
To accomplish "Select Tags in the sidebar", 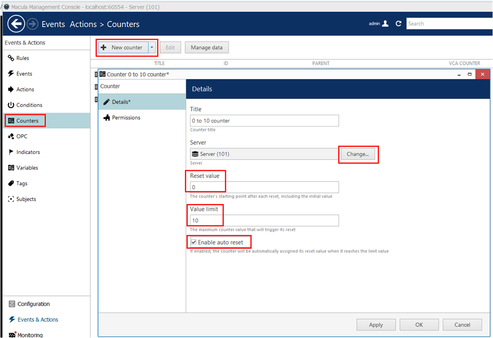I will 22,183.
